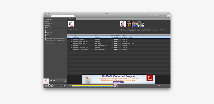Star the Nyan Cat (Piano Cover) track
This screenshot has width=214, height=104.
(x=68, y=43)
